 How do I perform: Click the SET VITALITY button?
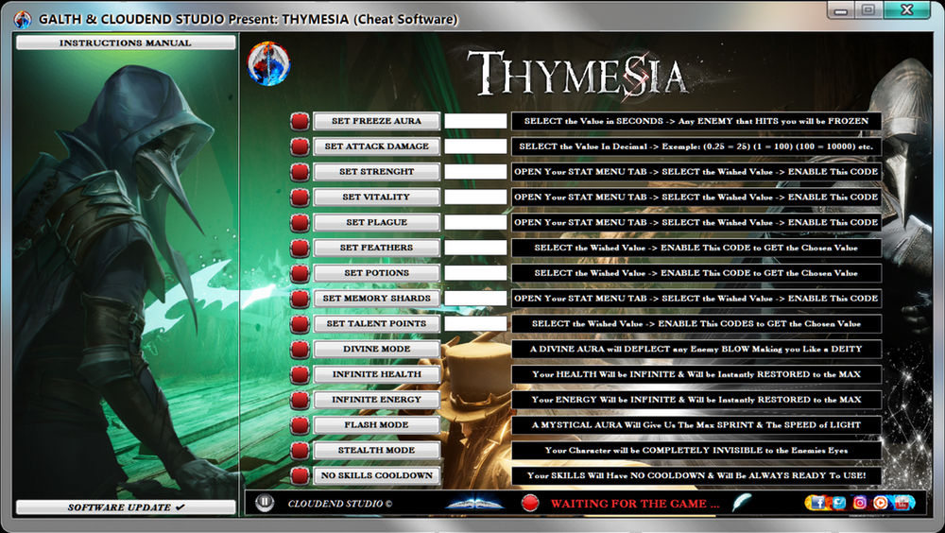click(x=377, y=197)
